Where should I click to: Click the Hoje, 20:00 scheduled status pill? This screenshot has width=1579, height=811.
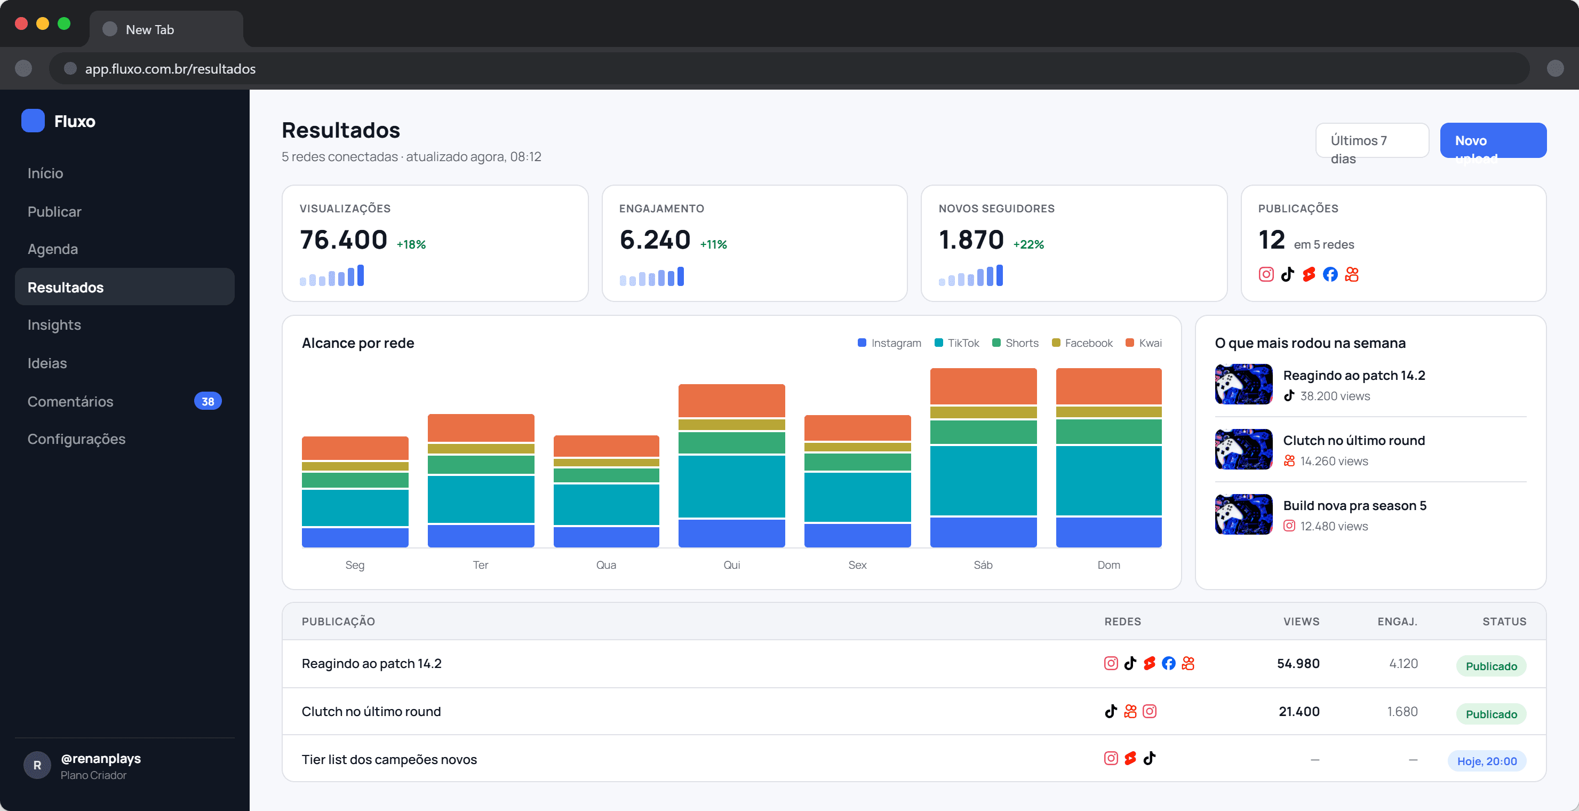pyautogui.click(x=1486, y=761)
